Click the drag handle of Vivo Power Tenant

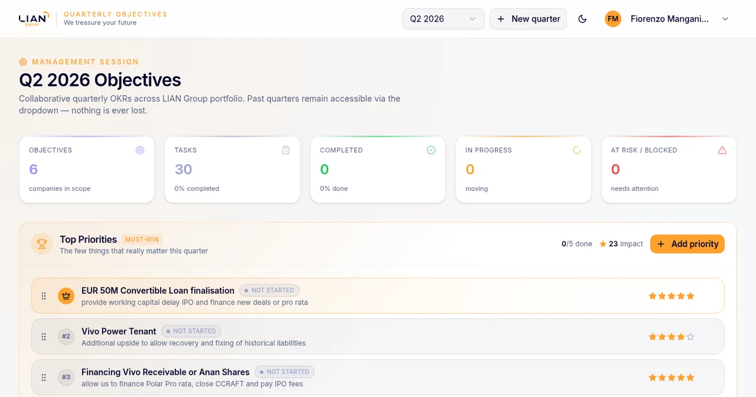[x=43, y=337]
